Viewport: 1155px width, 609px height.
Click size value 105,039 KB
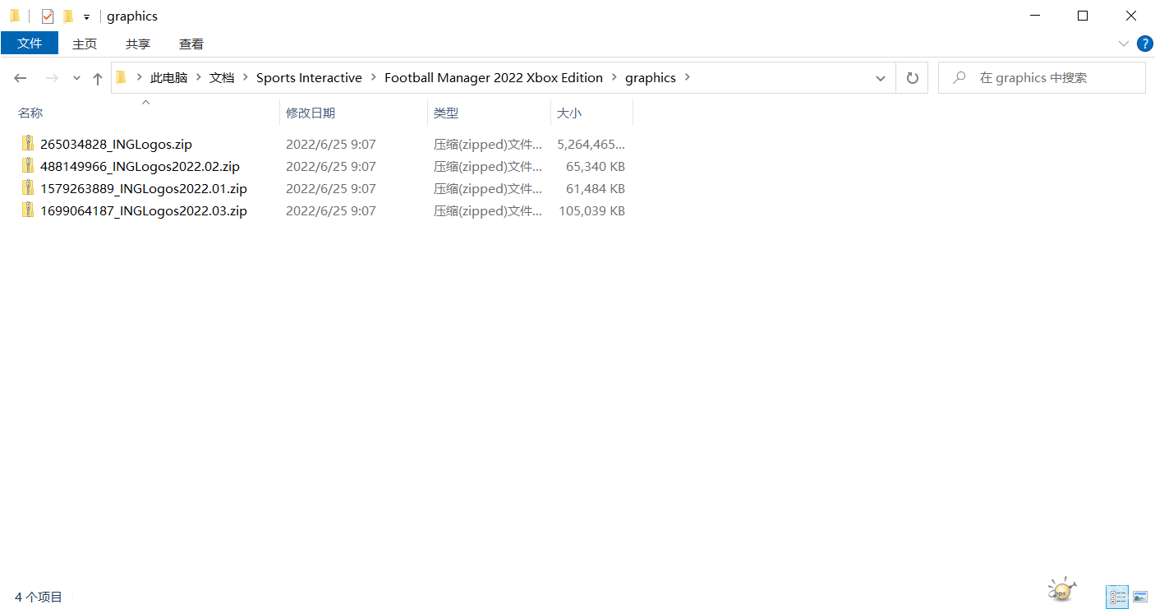(x=591, y=210)
